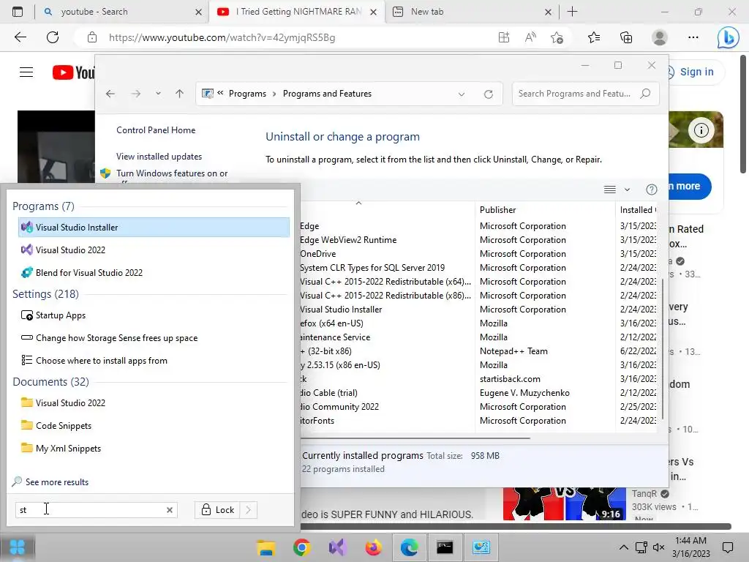Screen dimensions: 749x562
Task: Open Code Snippets folder
Action: pos(154,425)
